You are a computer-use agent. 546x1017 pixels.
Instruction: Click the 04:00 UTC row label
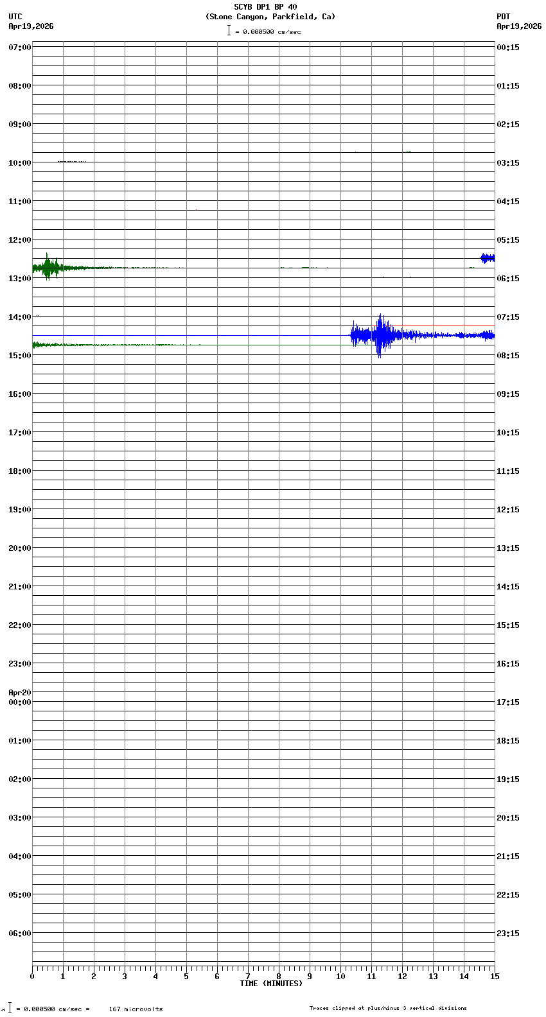pos(20,856)
